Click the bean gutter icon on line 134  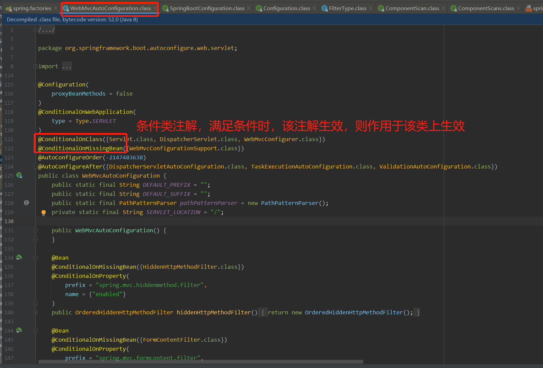coord(19,257)
